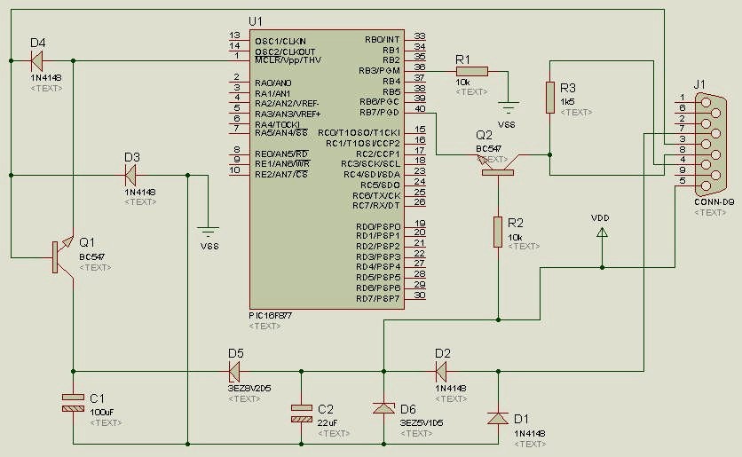This screenshot has height=457, width=742.
Task: Select the R3 1k5 resistor
Action: pyautogui.click(x=550, y=98)
